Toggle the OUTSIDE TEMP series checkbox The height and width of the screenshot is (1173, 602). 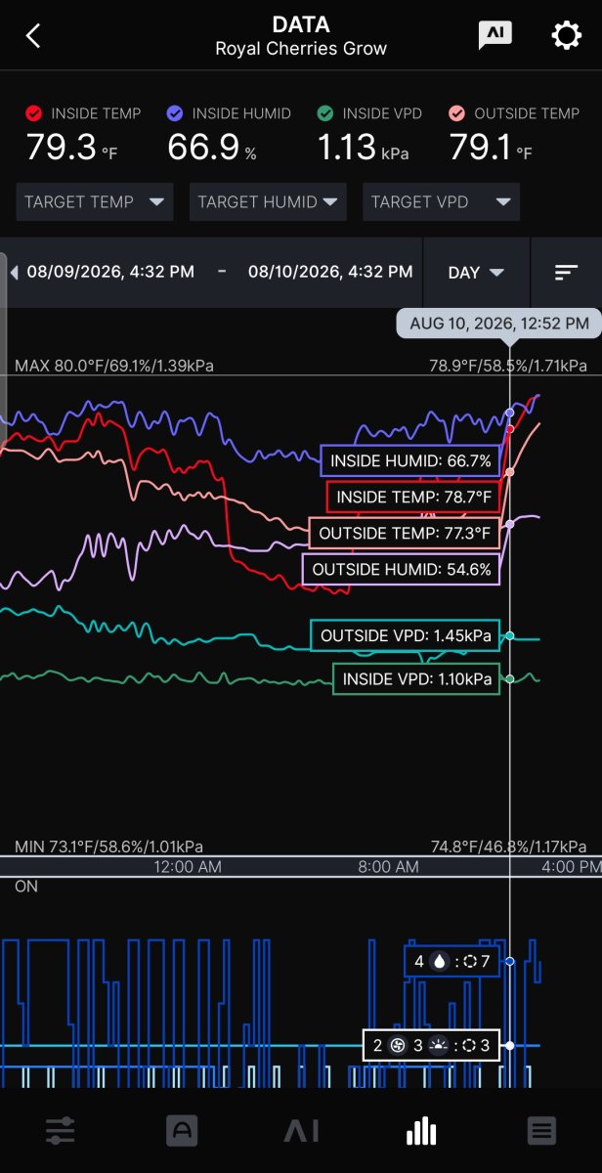(x=457, y=113)
